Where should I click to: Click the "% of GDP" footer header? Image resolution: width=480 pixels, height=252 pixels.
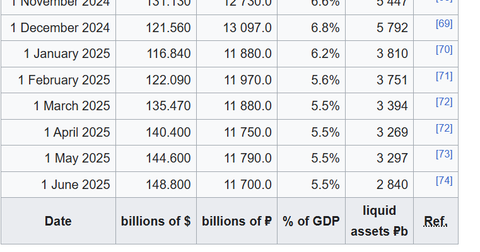311,221
